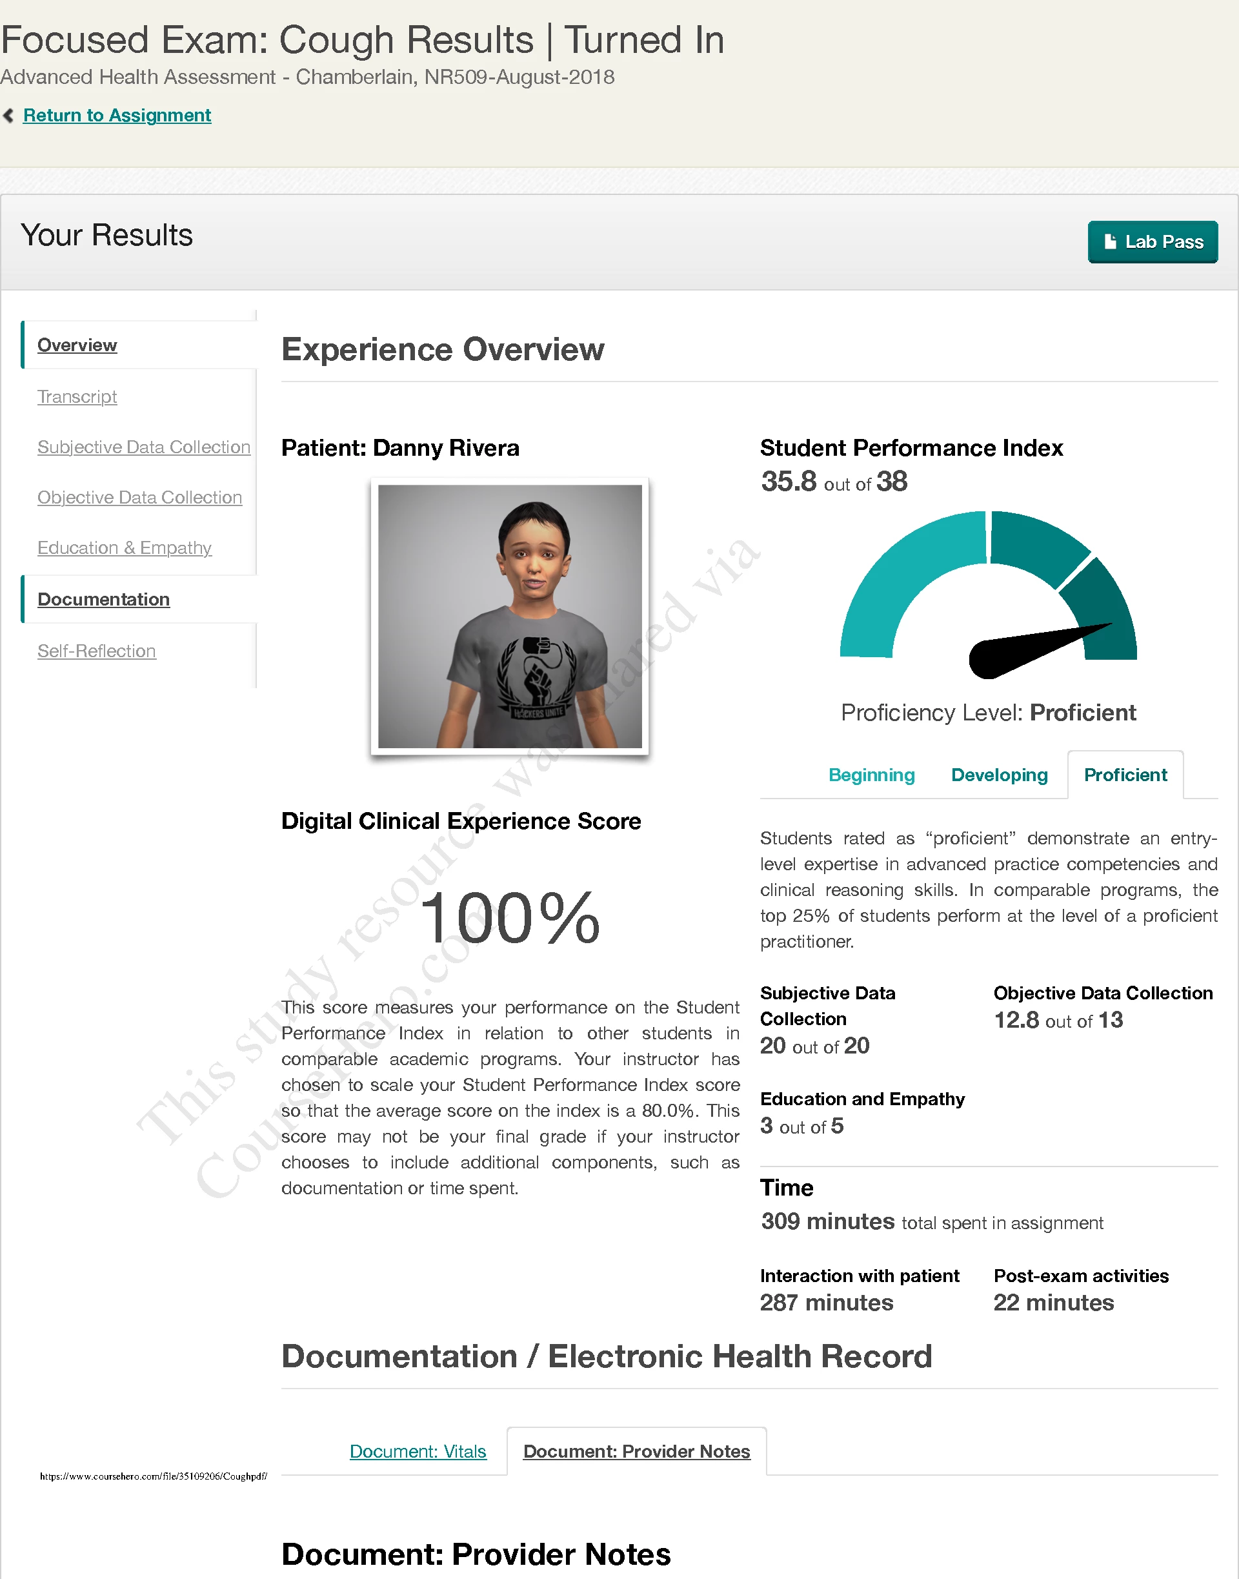Open the Transcript section
1239x1579 pixels.
77,396
